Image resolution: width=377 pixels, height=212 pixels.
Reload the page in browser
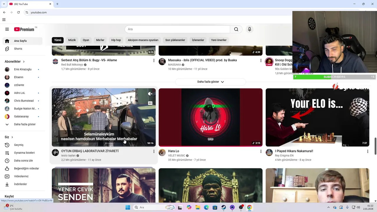19,12
